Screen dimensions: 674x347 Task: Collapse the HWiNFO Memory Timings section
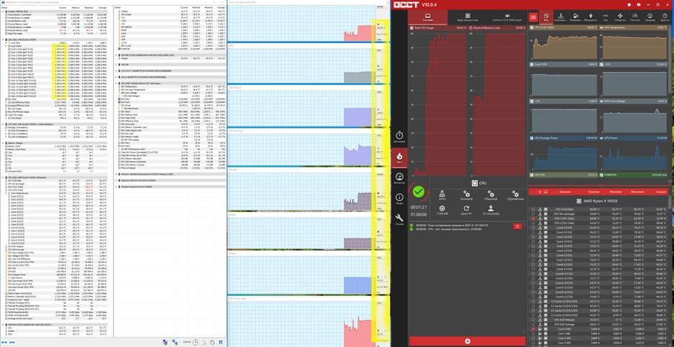(x=3, y=143)
